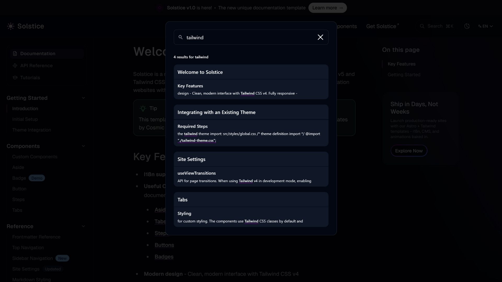Collapse the Getting Started sidebar section

(83, 98)
